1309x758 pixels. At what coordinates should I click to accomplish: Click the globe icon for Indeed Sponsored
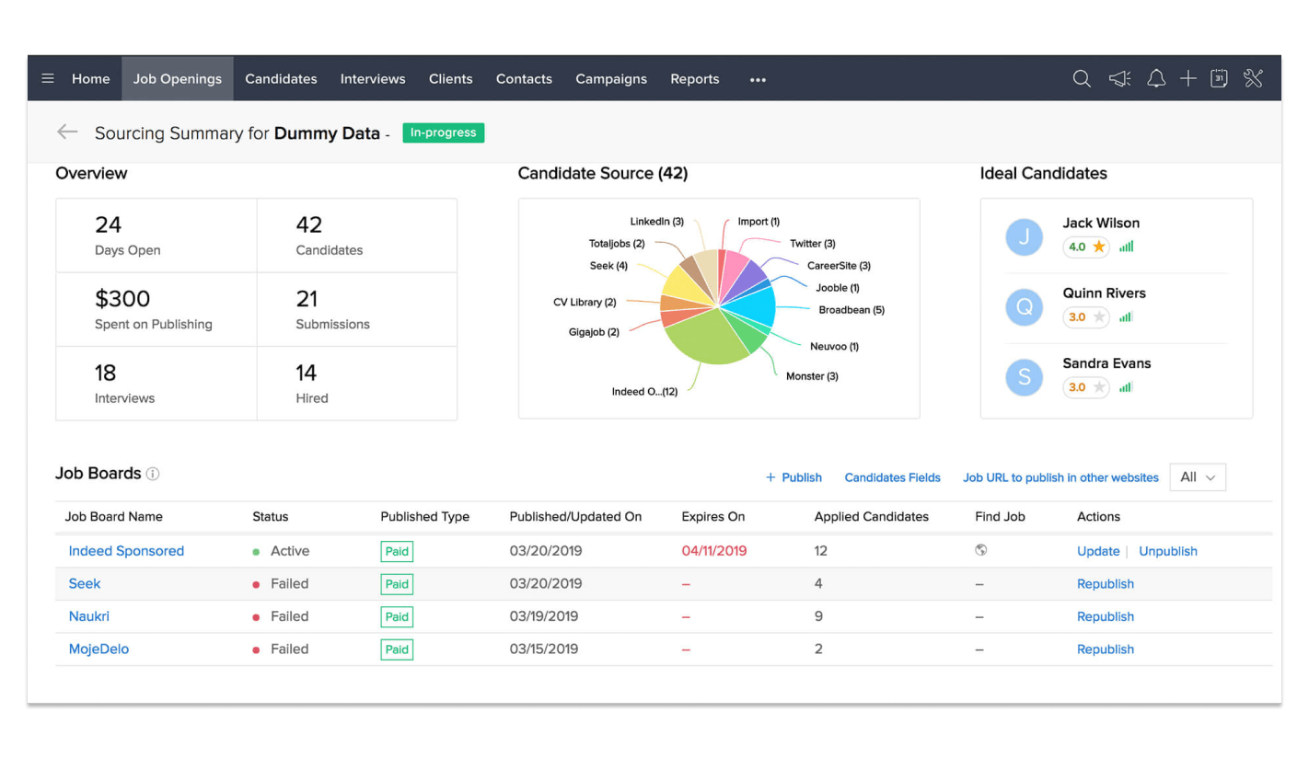tap(981, 550)
